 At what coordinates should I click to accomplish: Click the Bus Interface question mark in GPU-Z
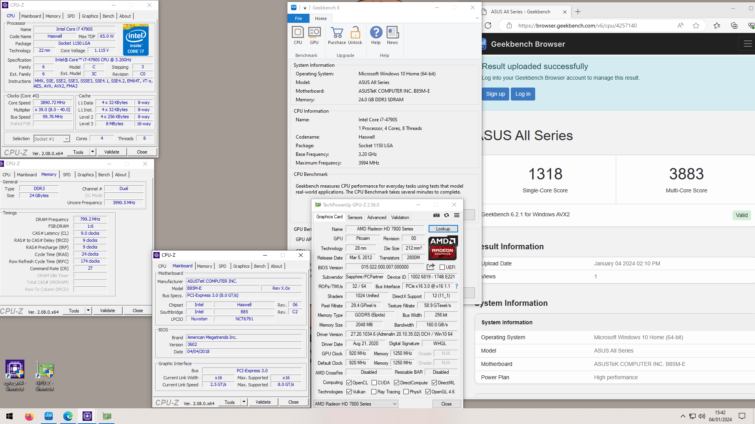coord(457,286)
